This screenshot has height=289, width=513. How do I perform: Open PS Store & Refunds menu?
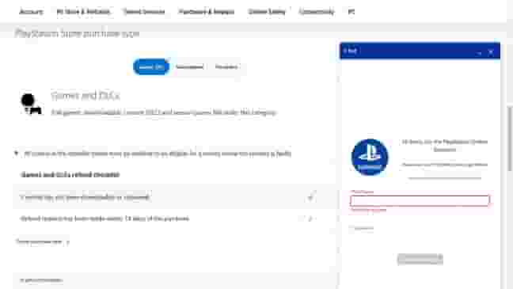pyautogui.click(x=83, y=12)
